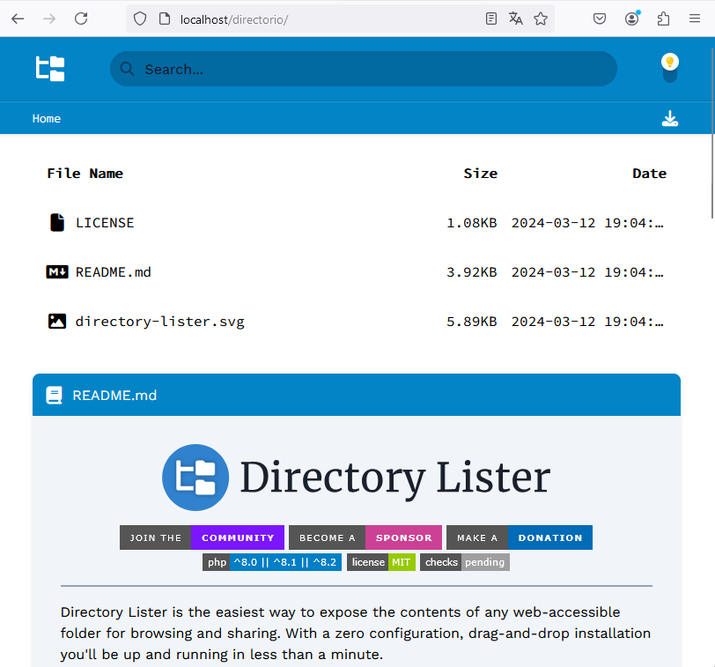The width and height of the screenshot is (715, 667).
Task: Click the site information page icon
Action: (164, 19)
